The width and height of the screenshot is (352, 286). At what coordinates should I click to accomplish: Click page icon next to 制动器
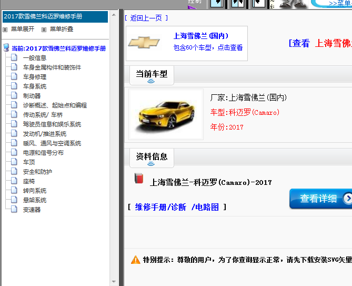tap(14, 95)
